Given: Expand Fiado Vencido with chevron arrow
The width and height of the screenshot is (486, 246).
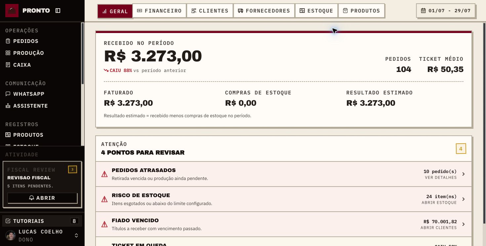Looking at the screenshot, I should (464, 224).
